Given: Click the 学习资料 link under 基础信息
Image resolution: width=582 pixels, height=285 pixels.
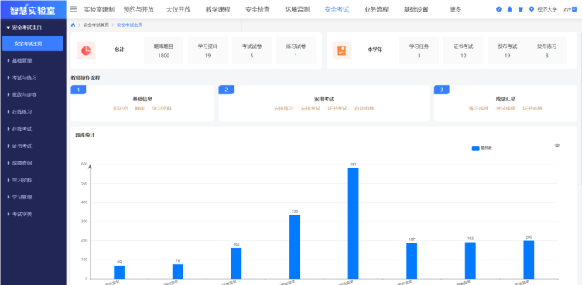Looking at the screenshot, I should [162, 109].
